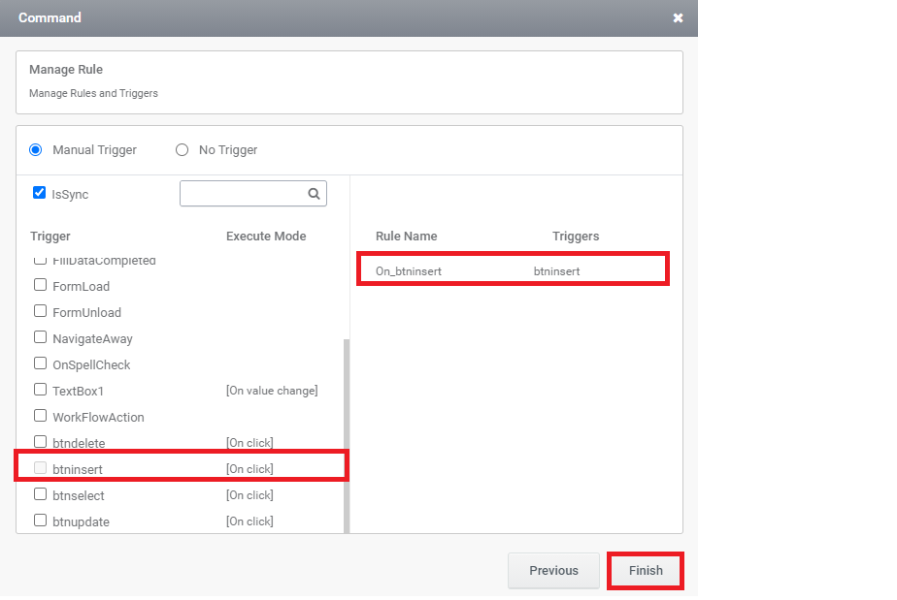Select the No Trigger option

(x=182, y=149)
